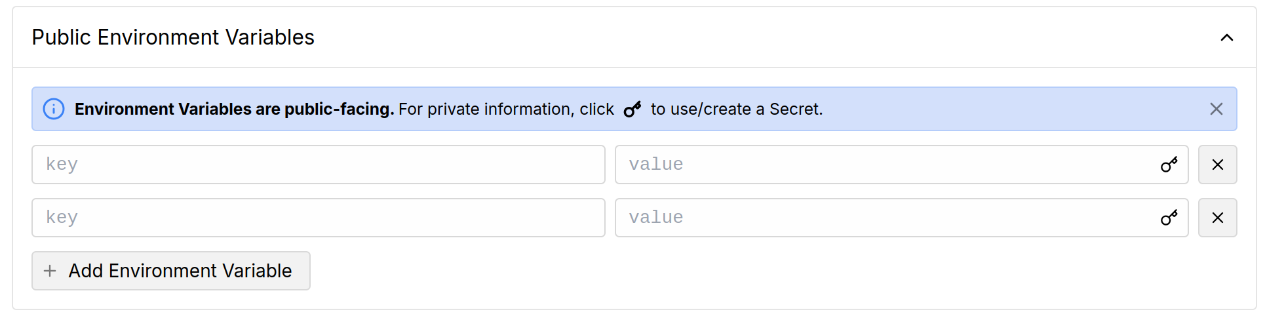Remove the first environment variable row
Screen dimensions: 1265x316
coord(1217,165)
